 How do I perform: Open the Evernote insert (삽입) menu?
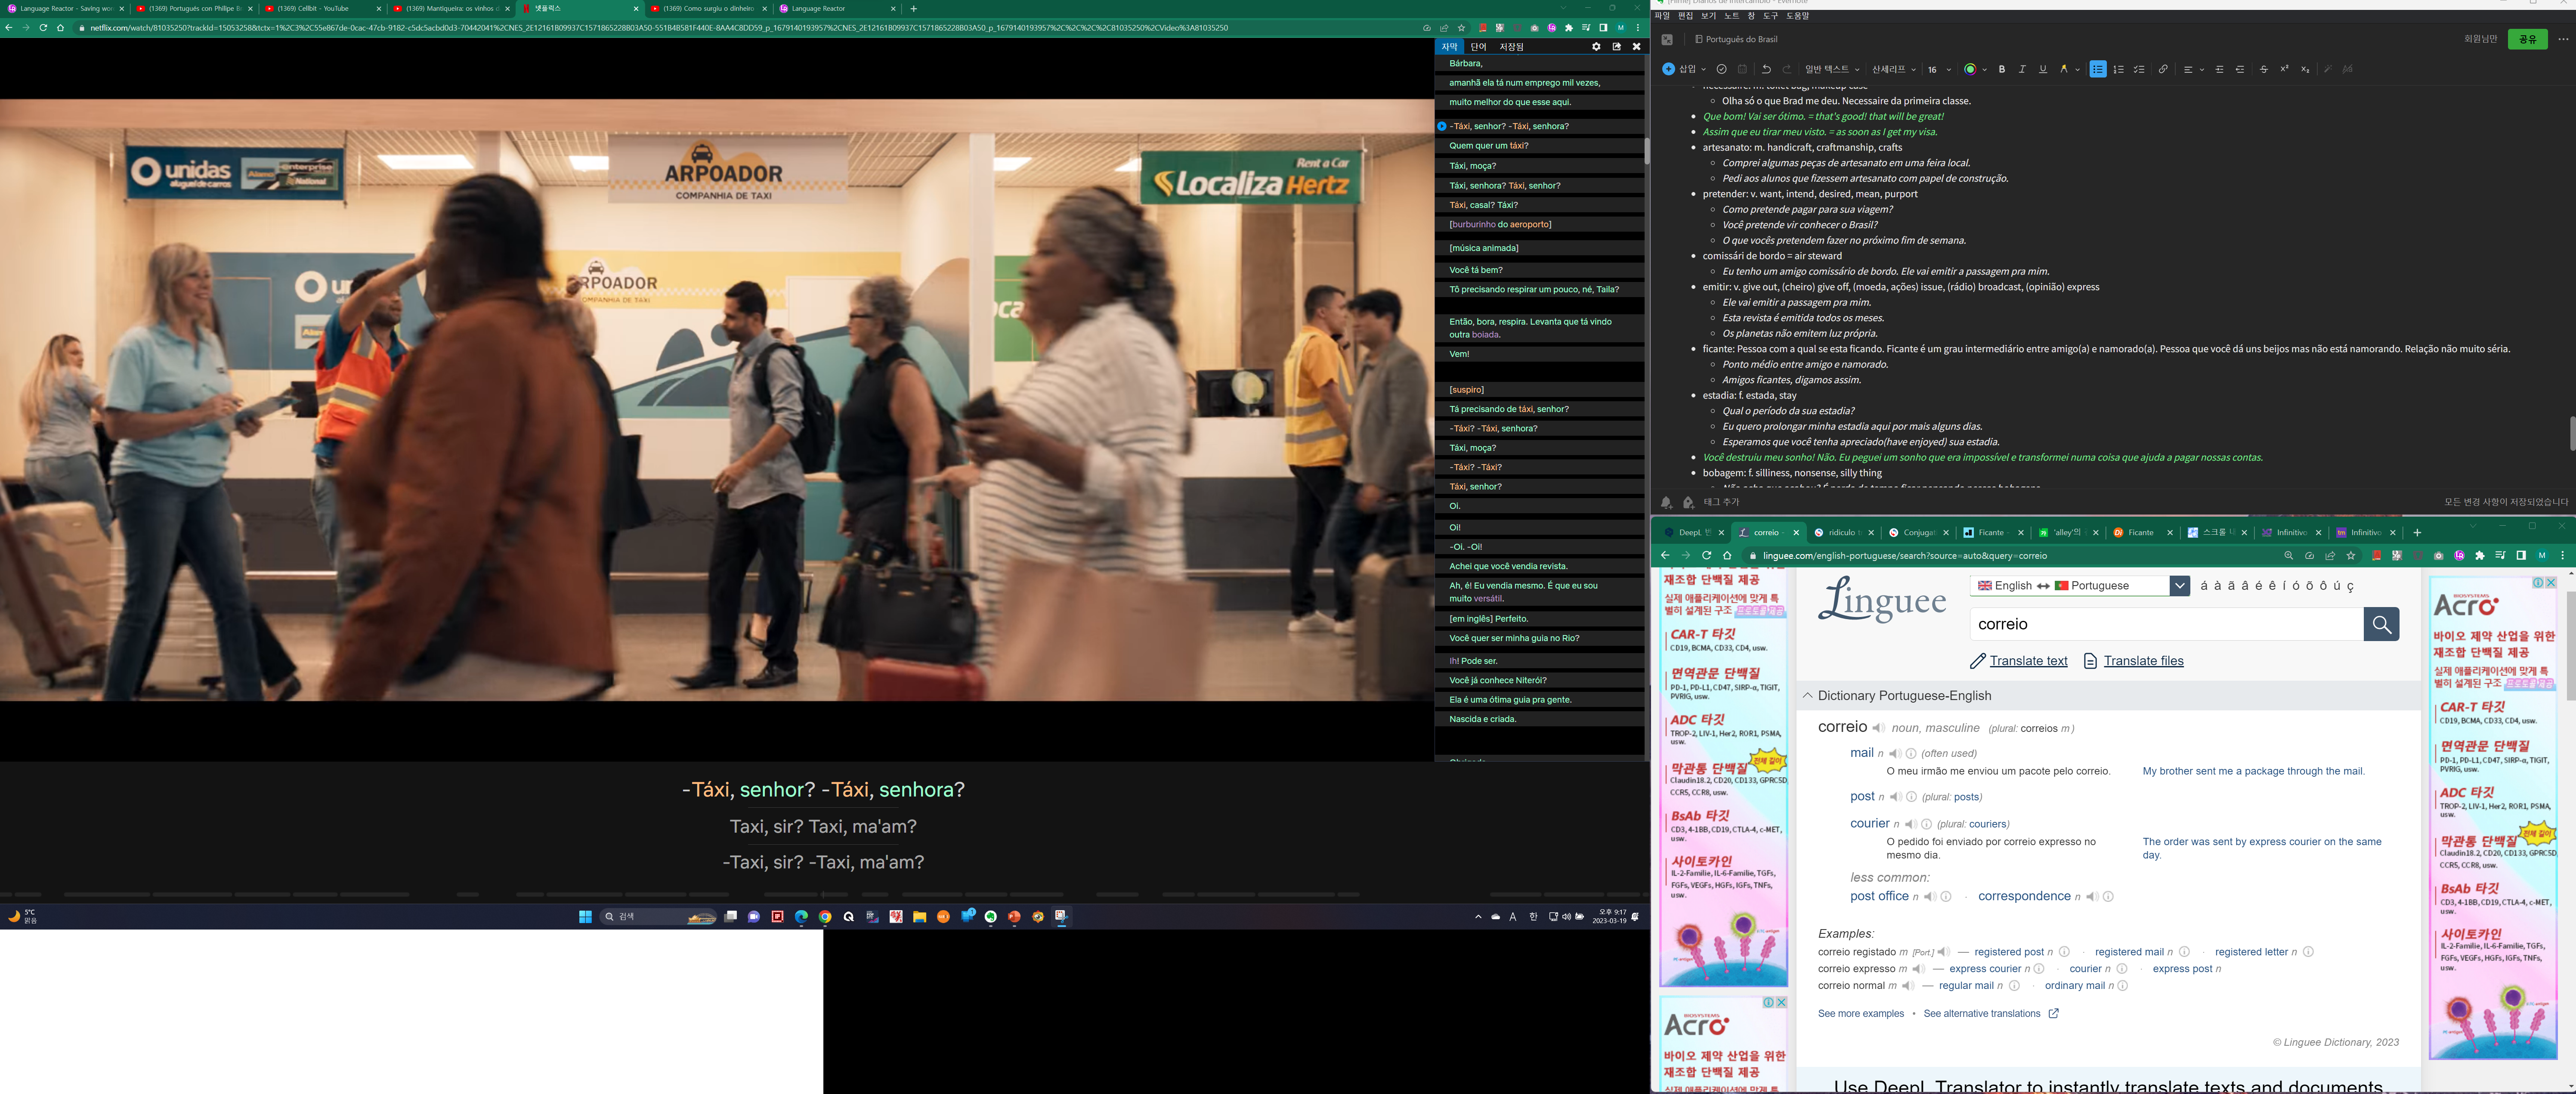[1685, 69]
